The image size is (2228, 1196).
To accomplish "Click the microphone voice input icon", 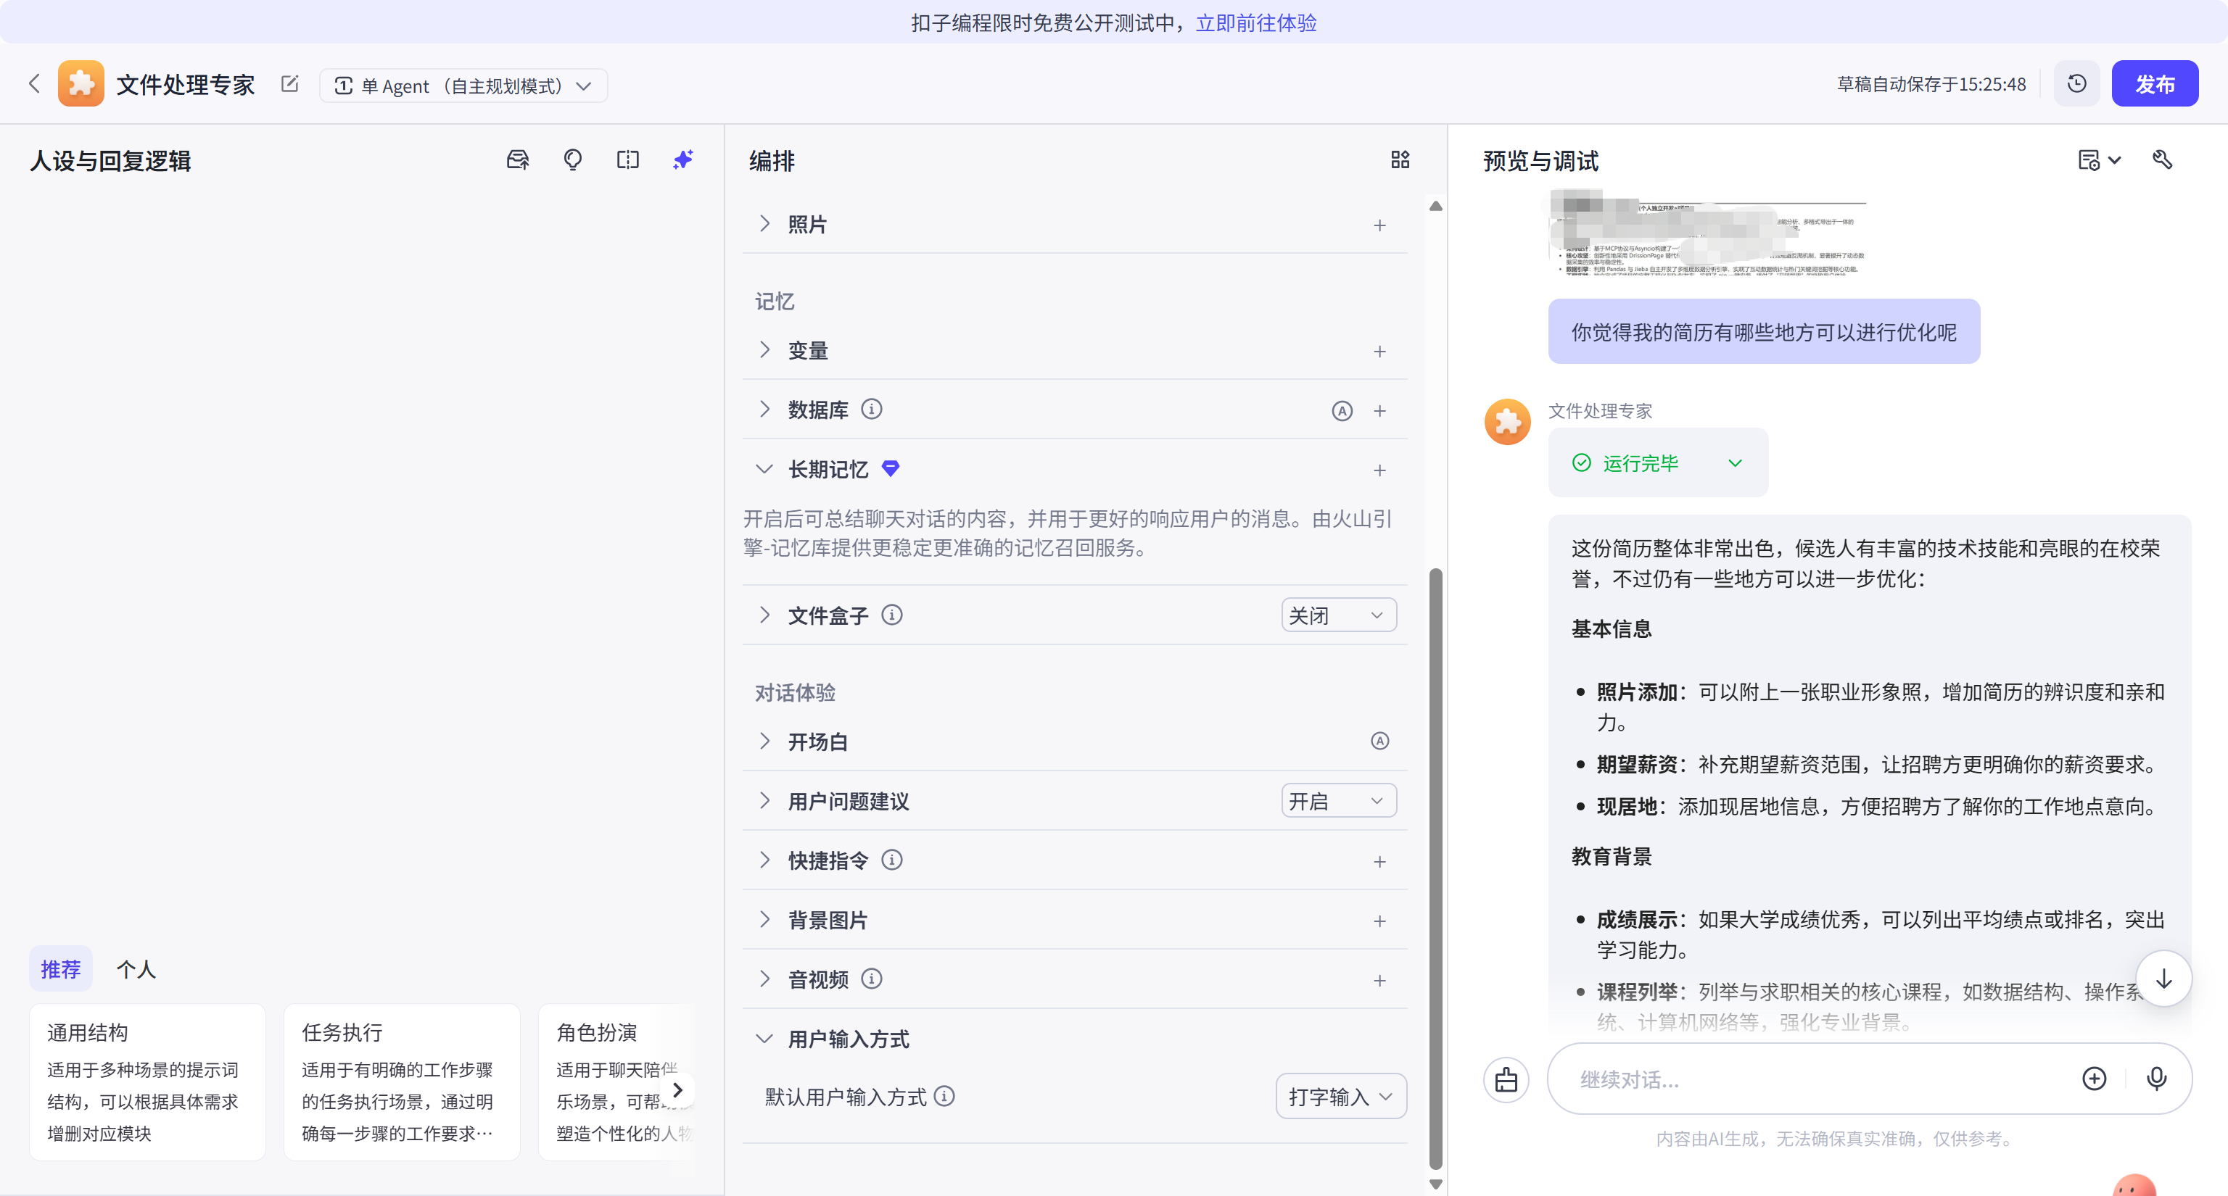I will click(2156, 1079).
